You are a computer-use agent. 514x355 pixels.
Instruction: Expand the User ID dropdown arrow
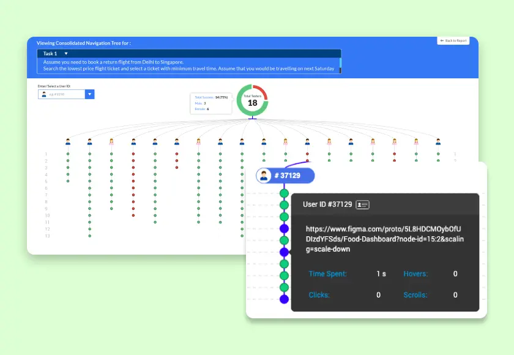(x=90, y=94)
